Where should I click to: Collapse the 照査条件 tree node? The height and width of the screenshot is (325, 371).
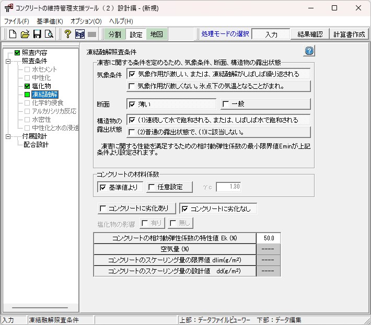point(8,61)
